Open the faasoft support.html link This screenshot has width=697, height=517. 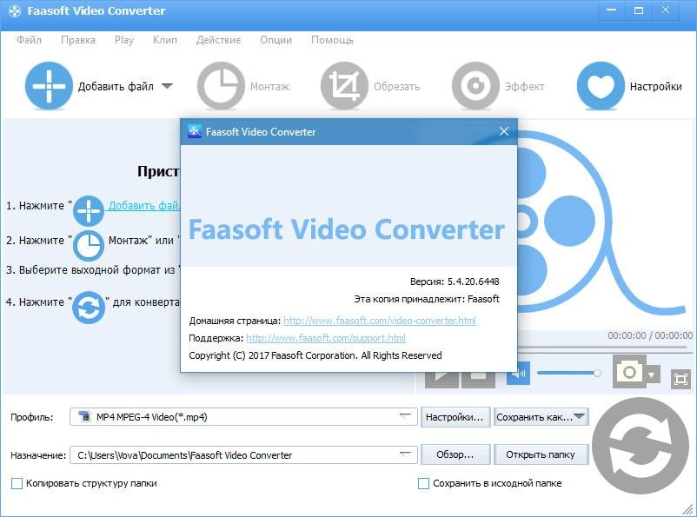click(x=326, y=338)
